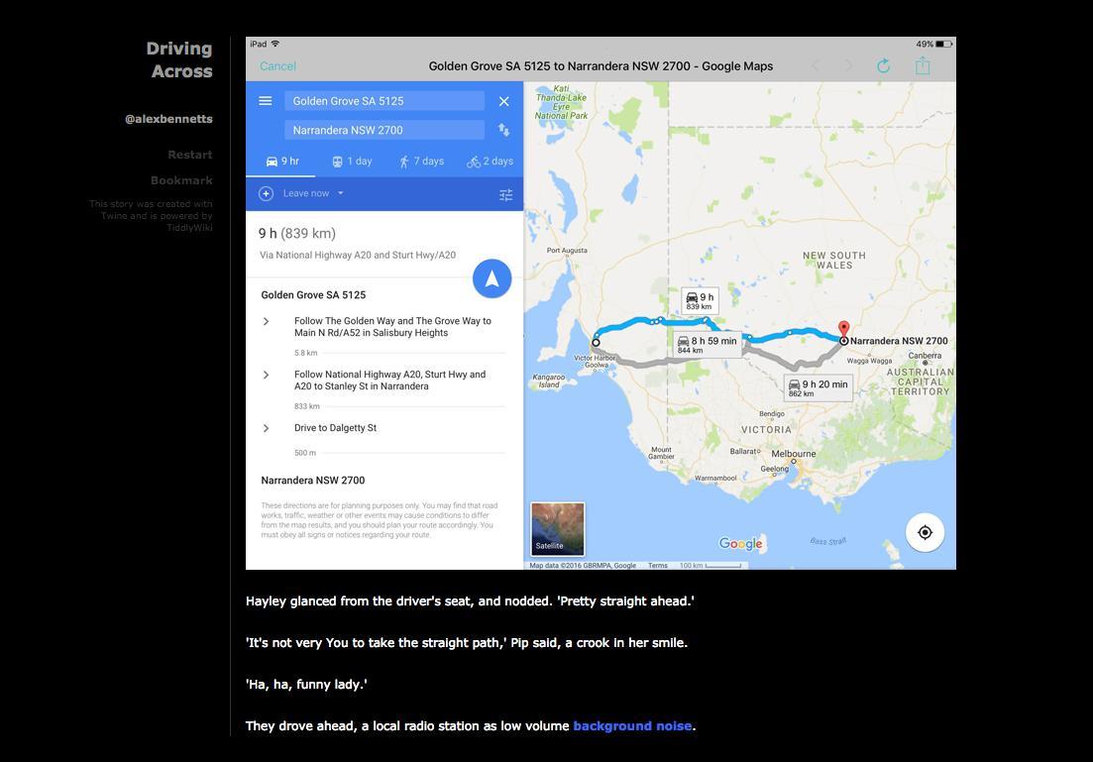This screenshot has height=762, width=1093.
Task: Click the Golden Grove SA 5125 origin field
Action: (x=384, y=101)
